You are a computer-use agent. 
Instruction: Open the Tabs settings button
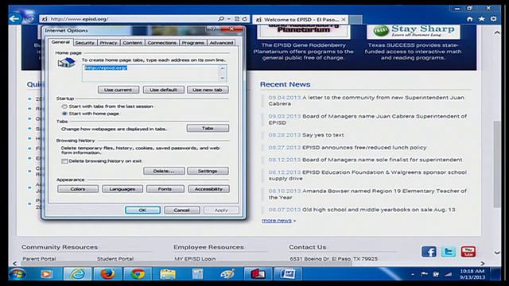click(208, 129)
